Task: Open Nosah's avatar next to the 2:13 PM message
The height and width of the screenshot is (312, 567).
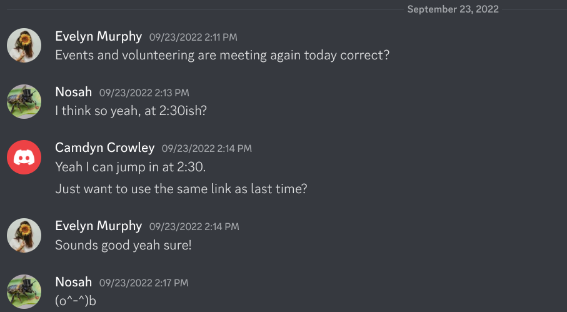Action: [24, 102]
